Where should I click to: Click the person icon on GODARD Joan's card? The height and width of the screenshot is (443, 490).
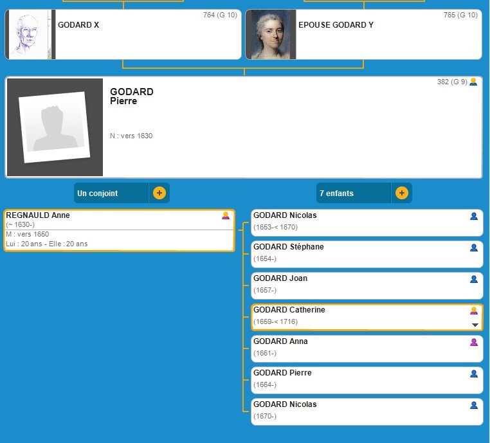pyautogui.click(x=474, y=280)
